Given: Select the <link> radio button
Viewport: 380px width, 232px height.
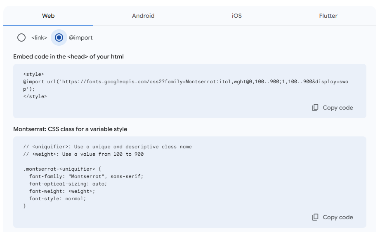Looking at the screenshot, I should pyautogui.click(x=21, y=37).
